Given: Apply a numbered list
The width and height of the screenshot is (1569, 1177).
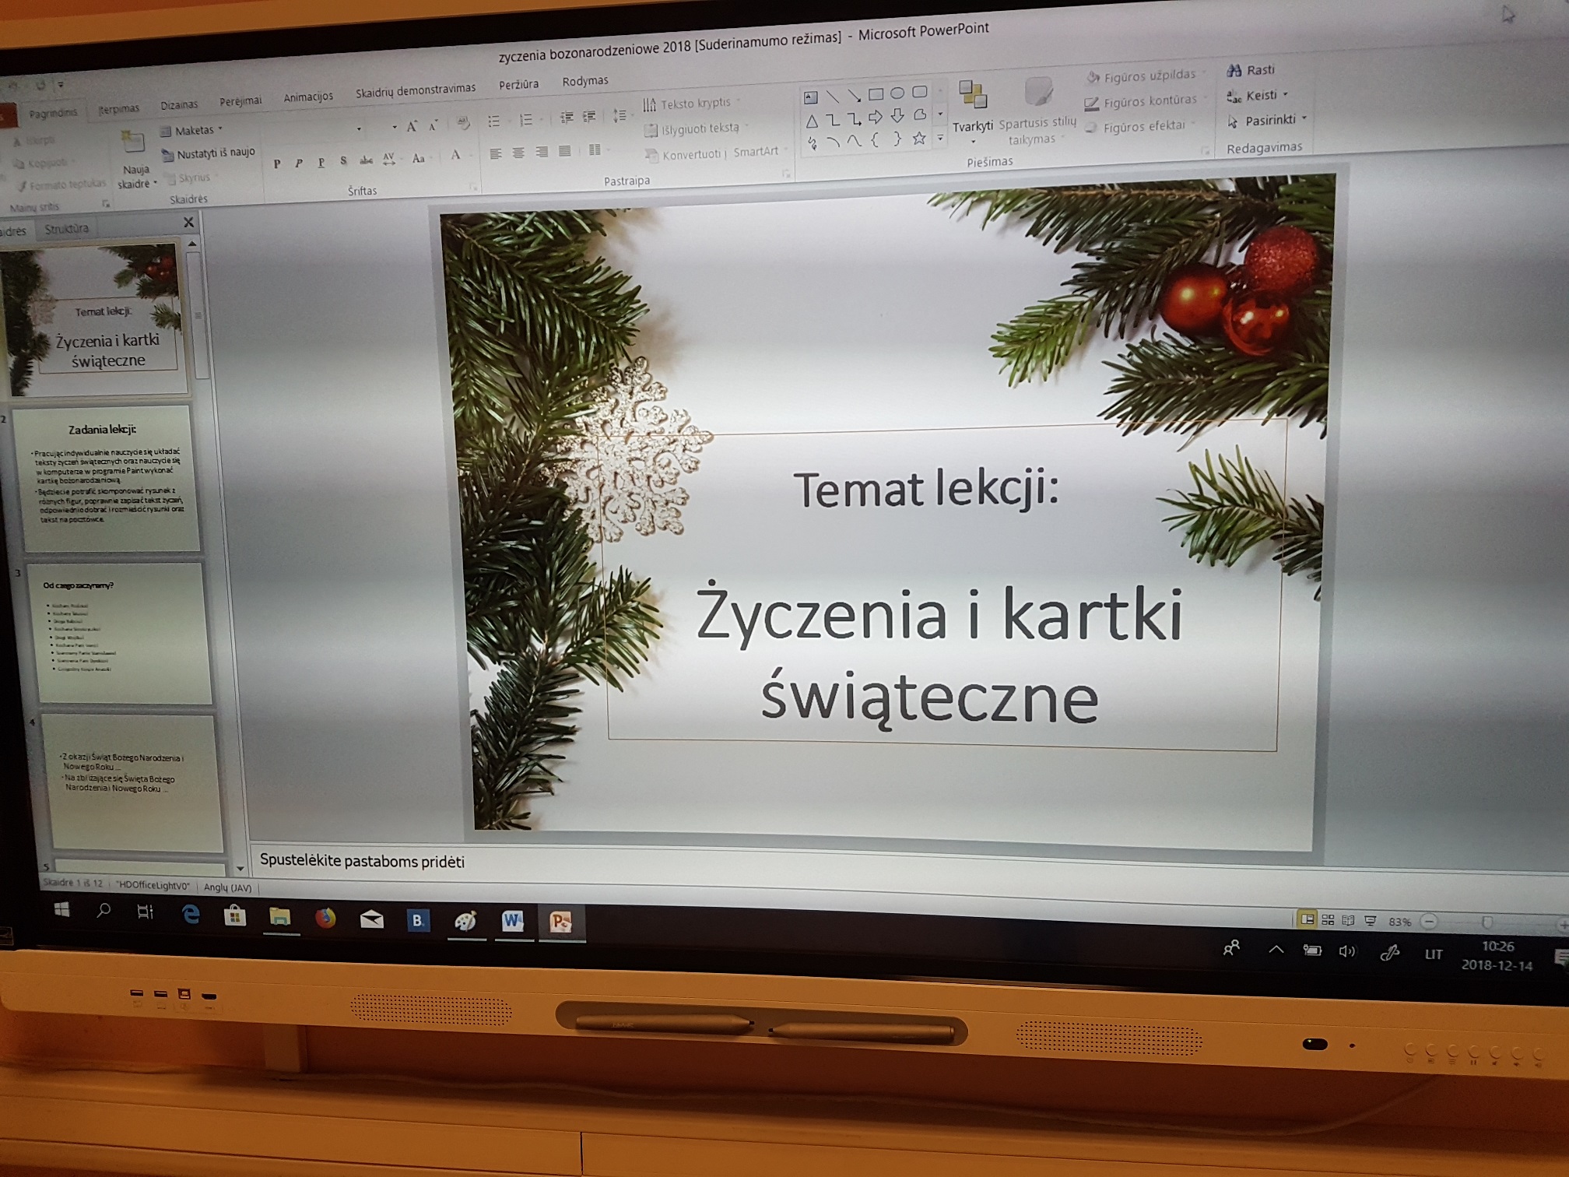Looking at the screenshot, I should coord(527,120).
